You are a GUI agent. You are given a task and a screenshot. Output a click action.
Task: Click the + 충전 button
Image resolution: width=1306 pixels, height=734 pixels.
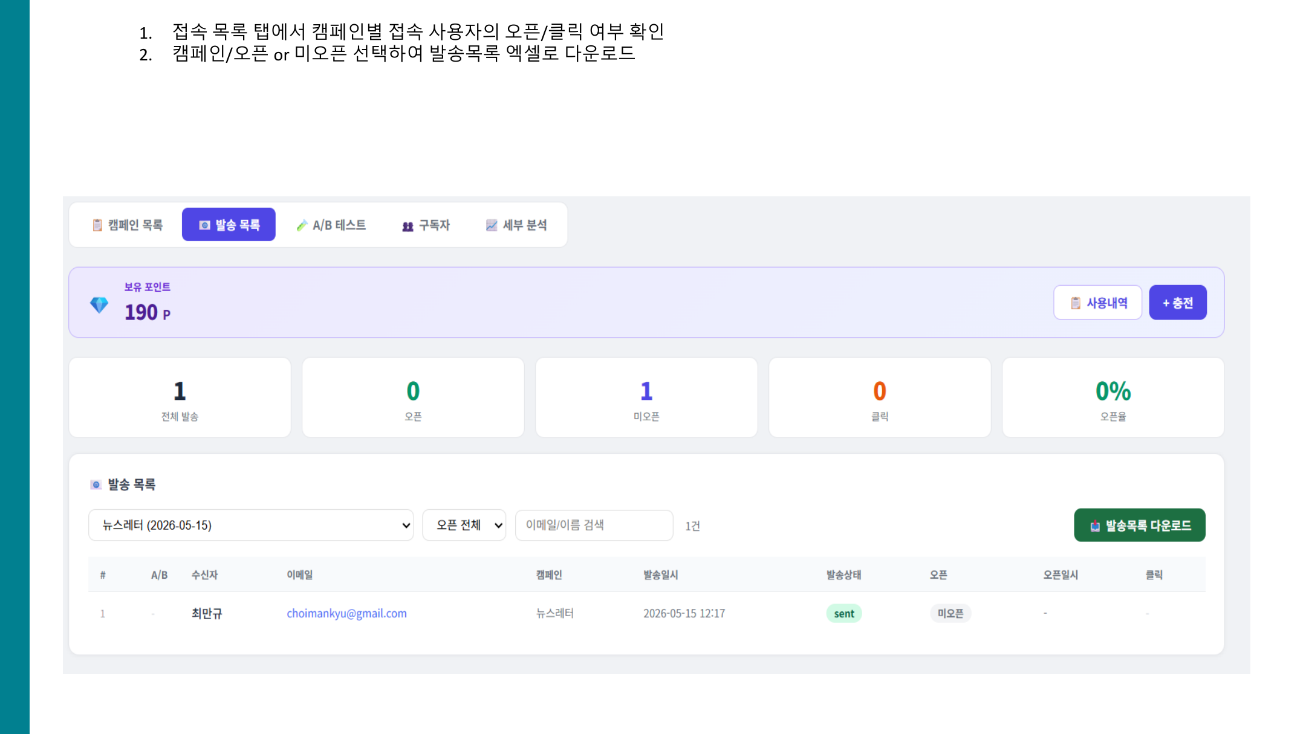pyautogui.click(x=1177, y=303)
